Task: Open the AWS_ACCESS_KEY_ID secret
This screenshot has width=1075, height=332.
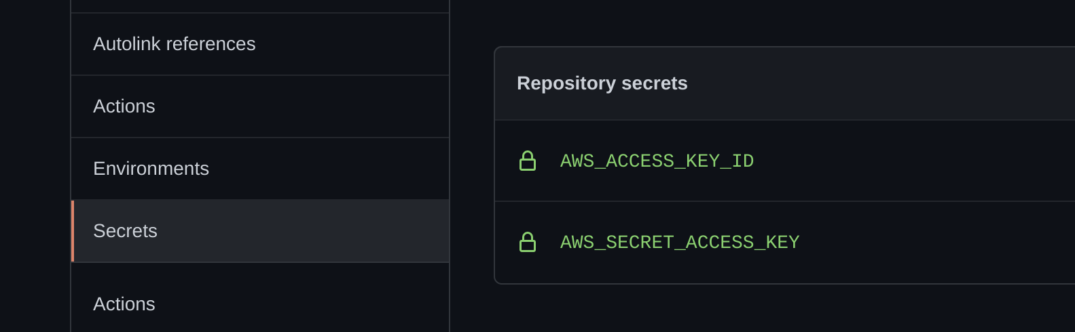Action: pyautogui.click(x=657, y=161)
